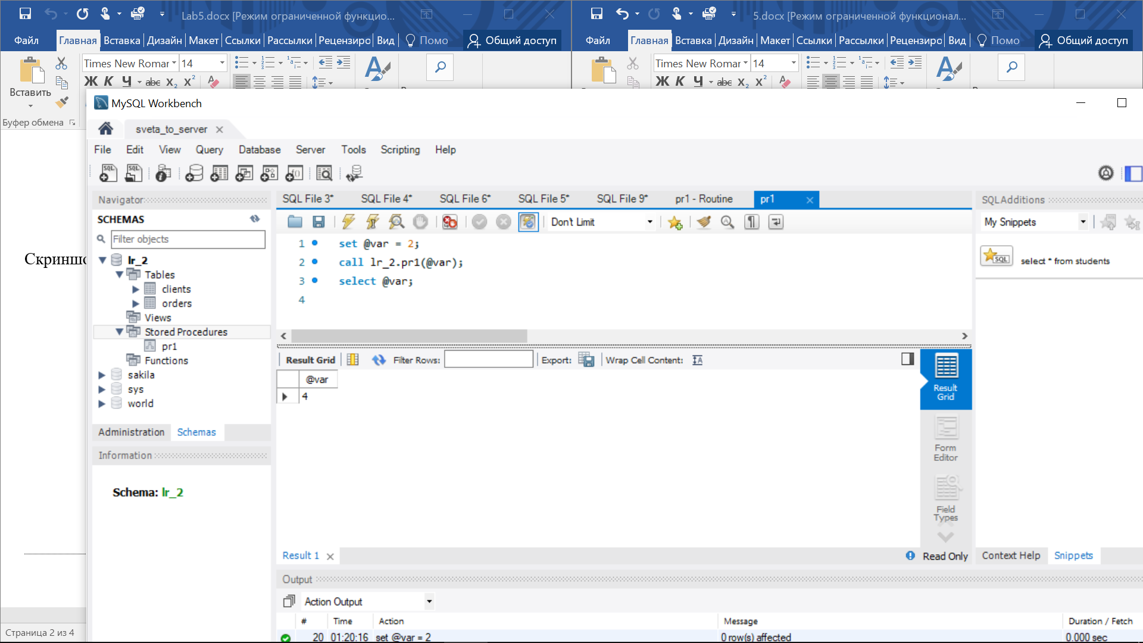Explain execution plan magnifier-lightning icon

coord(396,222)
